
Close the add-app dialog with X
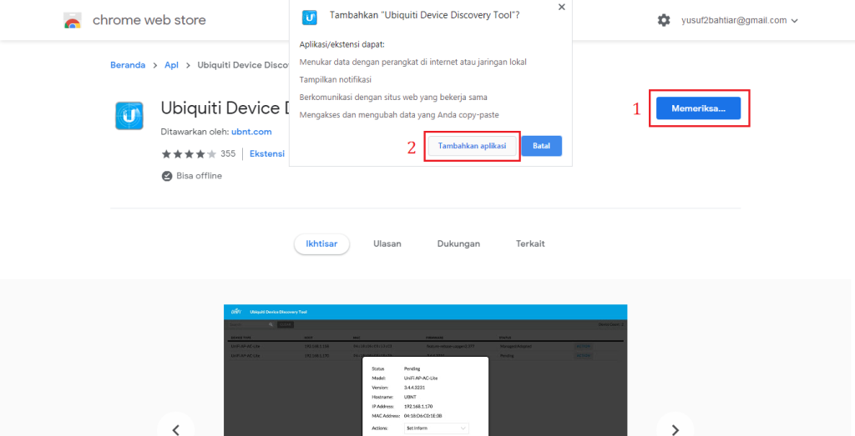[561, 7]
